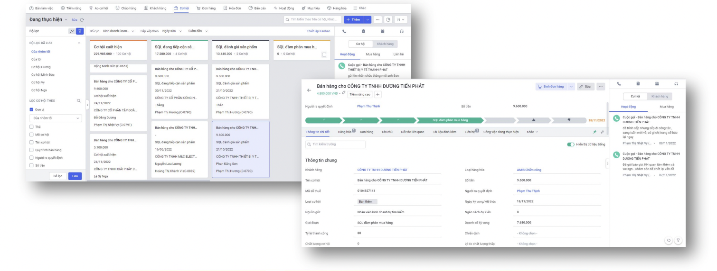Open the highlighted Kanban card with contact "Phan Đăng Sơn"
The width and height of the screenshot is (717, 271).
(241, 149)
